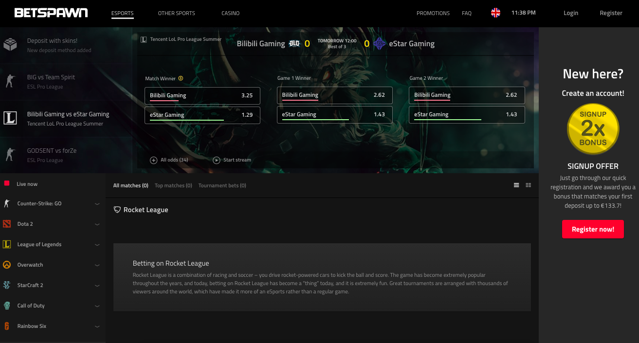
Task: Click the BIG vs Team Spirit game icon
Action: tap(10, 81)
